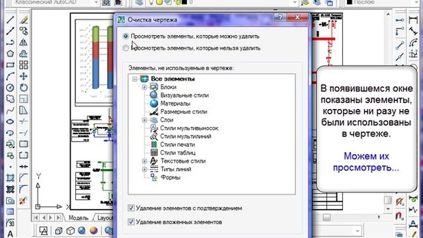Select the Arc Length dimension tool
This screenshot has width=423, height=238.
coord(413,42)
